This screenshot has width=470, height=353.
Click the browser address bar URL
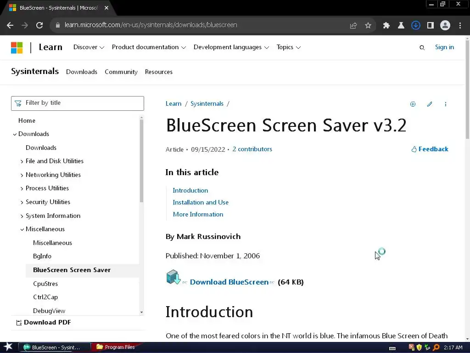point(151,25)
